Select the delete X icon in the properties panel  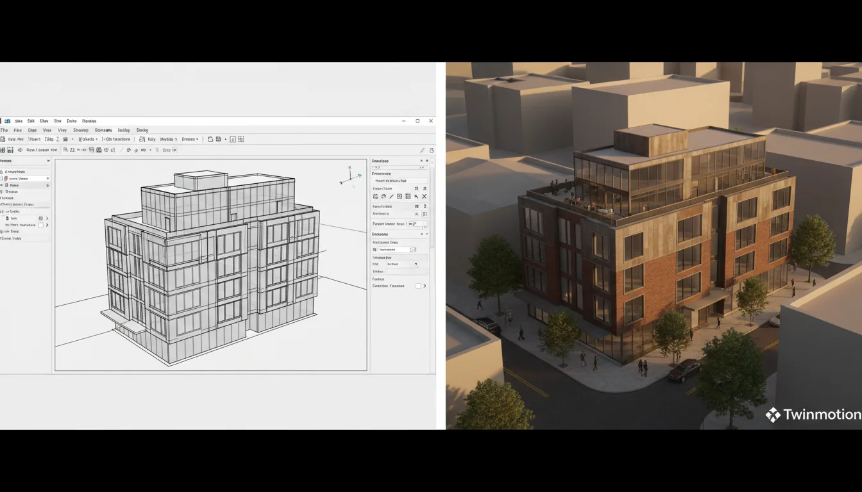424,196
